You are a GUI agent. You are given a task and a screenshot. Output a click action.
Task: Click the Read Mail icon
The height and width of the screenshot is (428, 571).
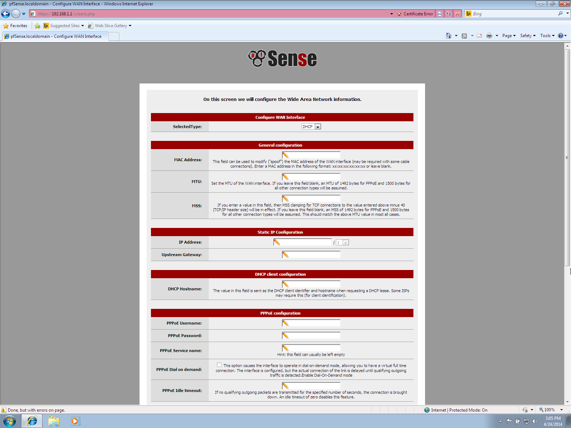point(479,36)
